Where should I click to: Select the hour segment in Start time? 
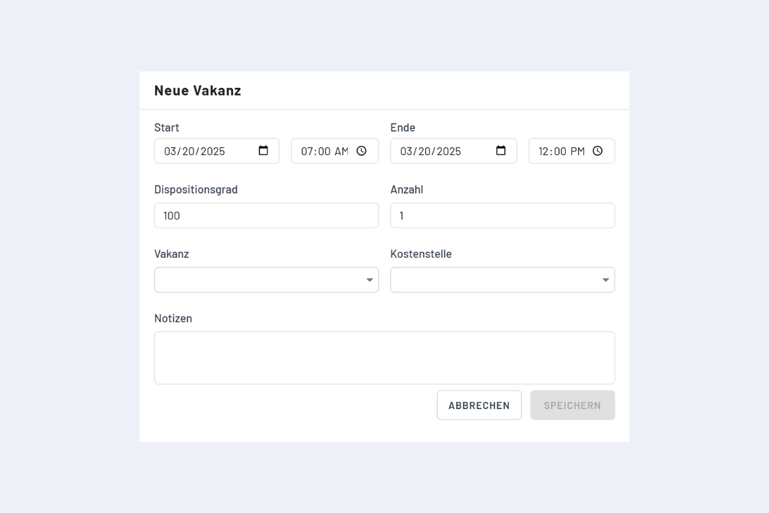[x=307, y=151]
